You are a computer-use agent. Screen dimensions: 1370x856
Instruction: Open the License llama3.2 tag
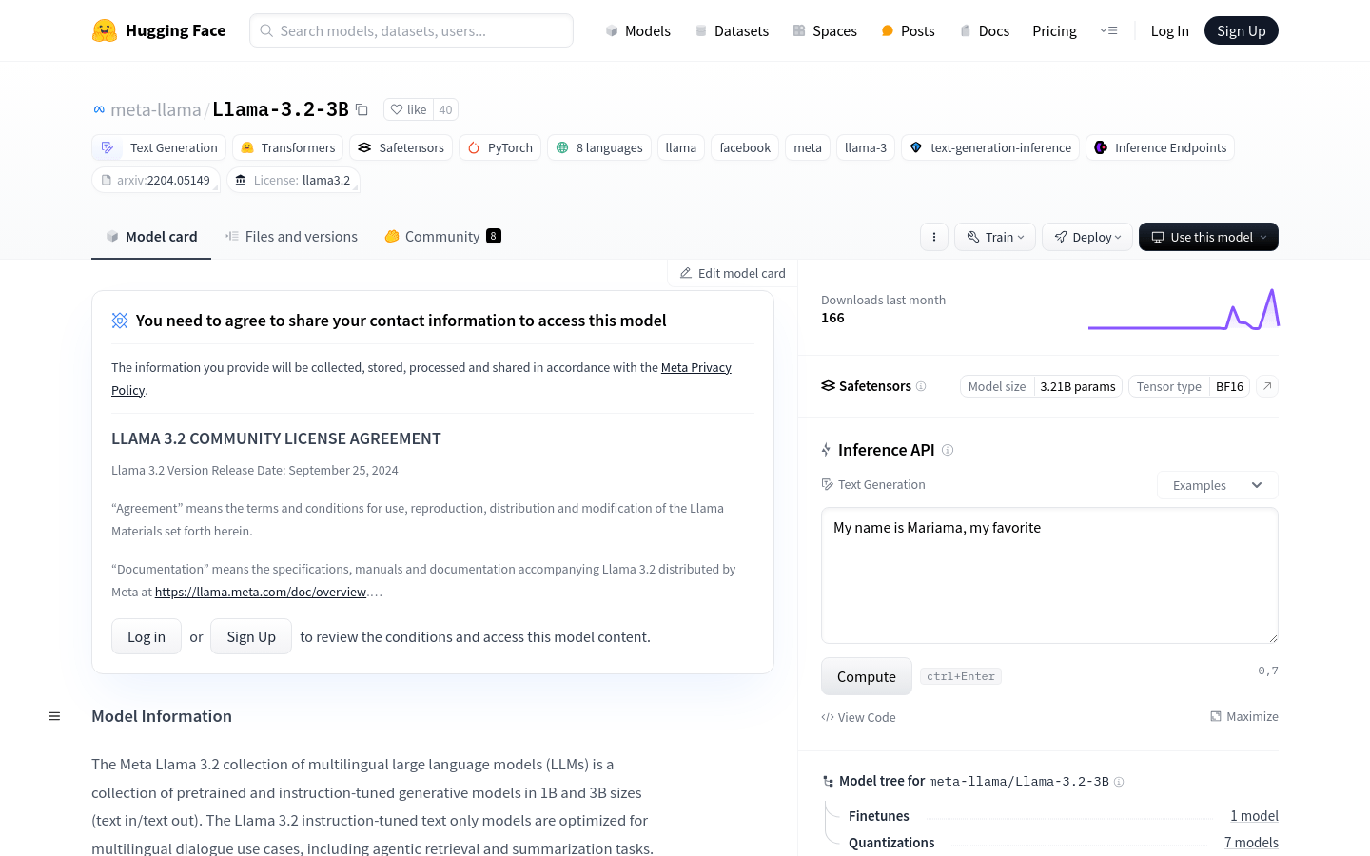click(x=293, y=180)
